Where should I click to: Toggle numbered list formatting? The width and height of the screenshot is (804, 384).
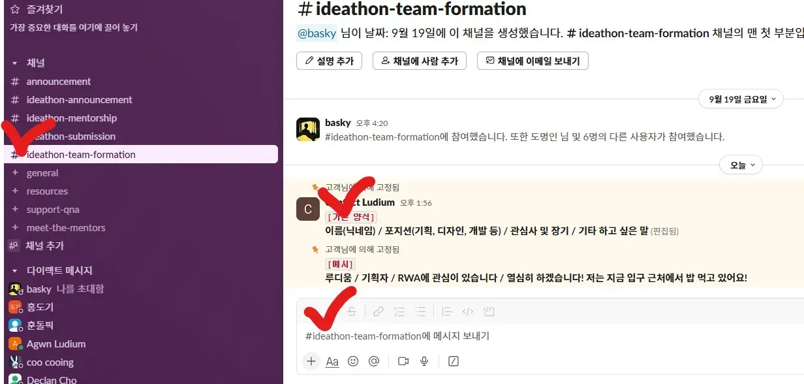[x=400, y=312]
